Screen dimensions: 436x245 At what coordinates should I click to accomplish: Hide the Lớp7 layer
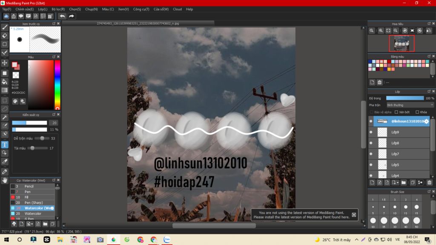point(371,154)
